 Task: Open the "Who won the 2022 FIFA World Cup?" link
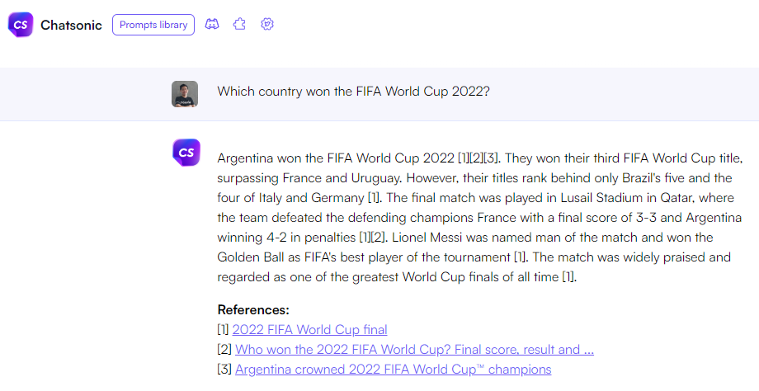click(414, 350)
